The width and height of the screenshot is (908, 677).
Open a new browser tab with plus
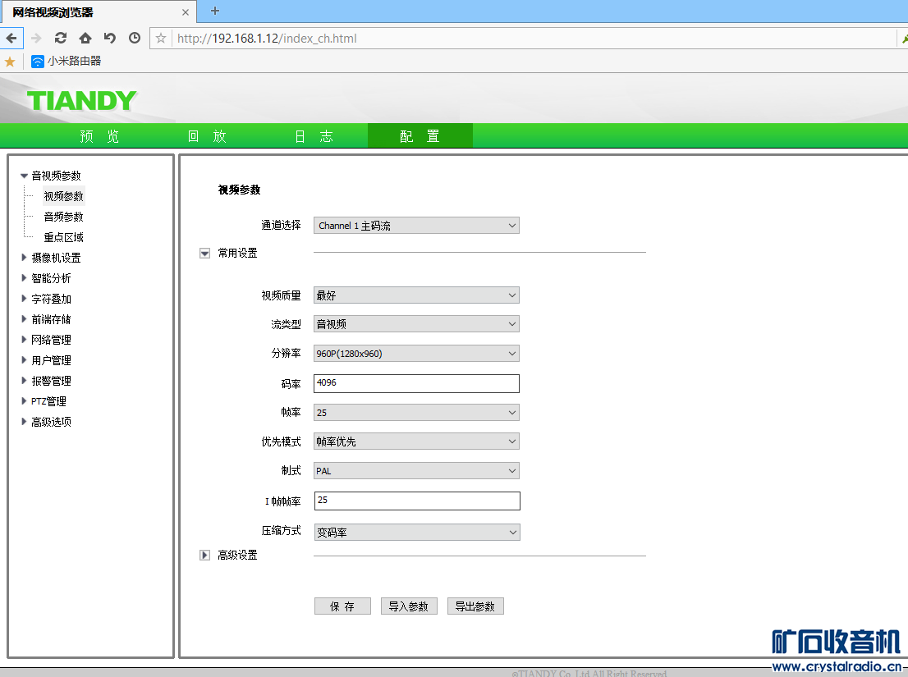pos(215,11)
